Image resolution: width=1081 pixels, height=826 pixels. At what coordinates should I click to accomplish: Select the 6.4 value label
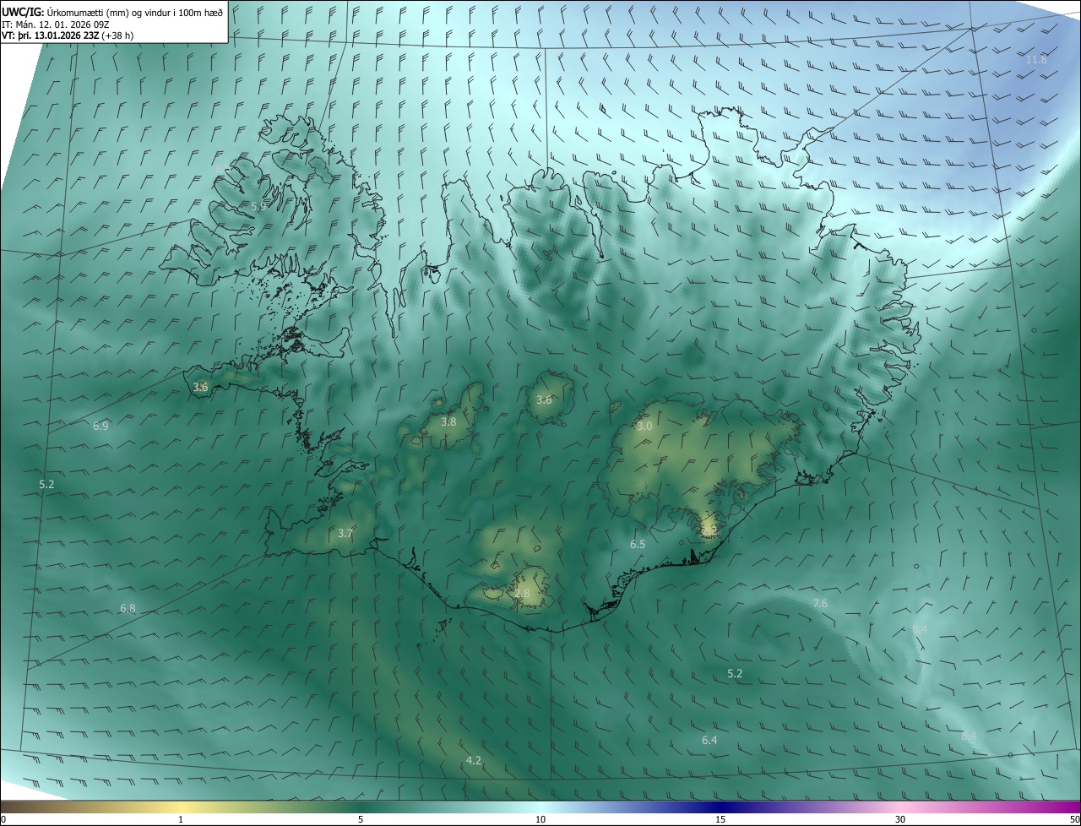(709, 740)
